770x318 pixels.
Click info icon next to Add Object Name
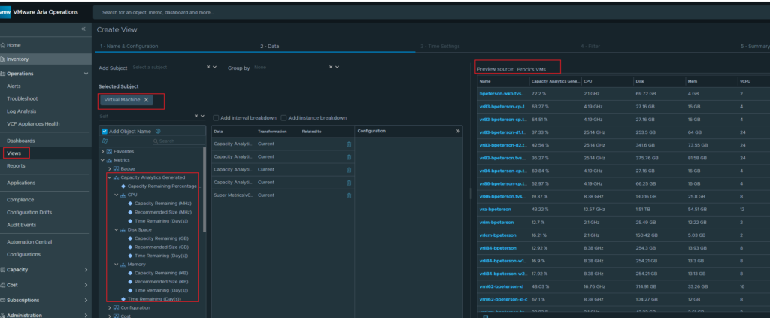coord(158,131)
